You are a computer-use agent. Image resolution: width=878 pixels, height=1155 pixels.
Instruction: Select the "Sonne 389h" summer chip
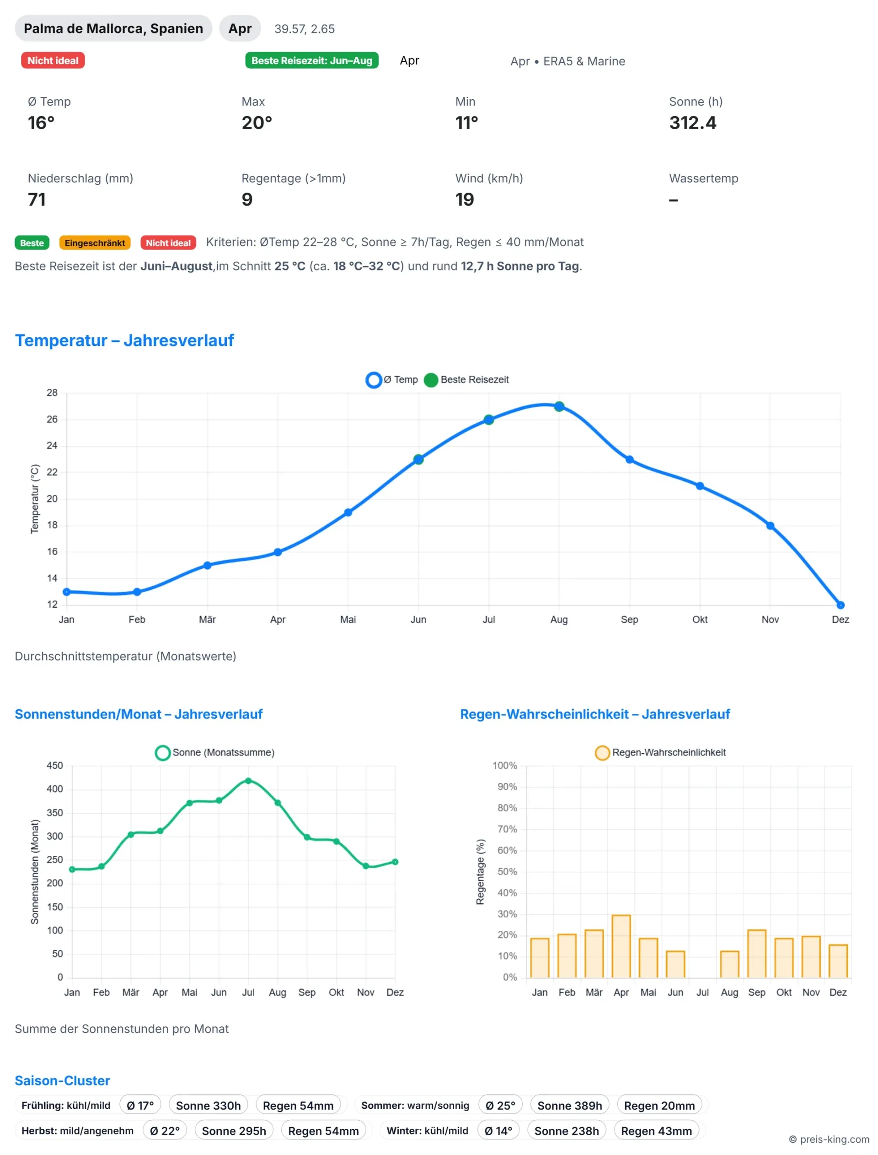(569, 1105)
